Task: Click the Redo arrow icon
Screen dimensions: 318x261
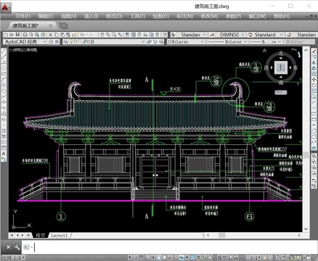Action: point(91,35)
